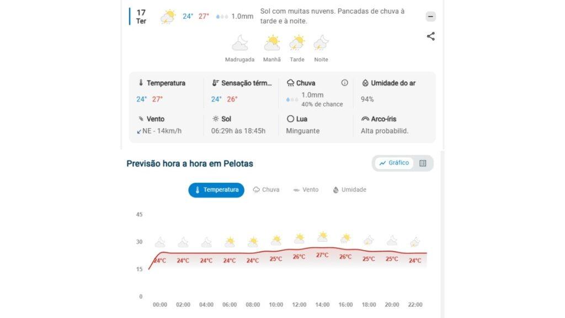
Task: Click the 27°C chart data point
Action: tap(322, 255)
